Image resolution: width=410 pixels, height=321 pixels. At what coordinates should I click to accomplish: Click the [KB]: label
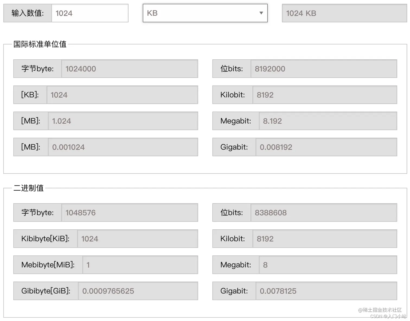(30, 95)
